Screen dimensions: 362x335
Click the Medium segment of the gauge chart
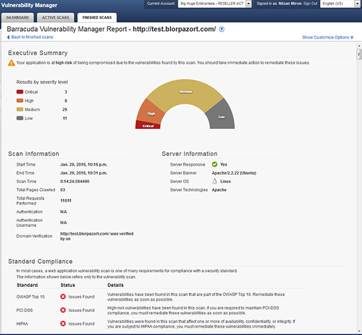click(186, 91)
